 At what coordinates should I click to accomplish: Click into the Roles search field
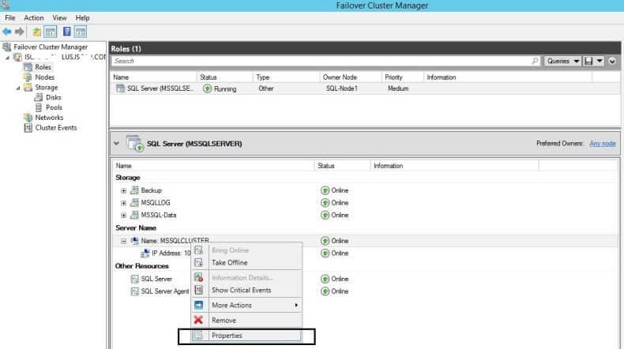[316, 61]
